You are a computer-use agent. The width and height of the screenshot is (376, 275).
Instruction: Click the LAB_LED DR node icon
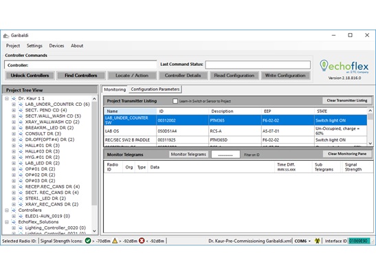coord(21,163)
